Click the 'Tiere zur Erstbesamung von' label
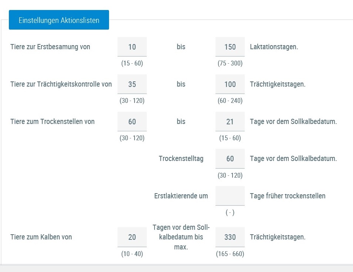The height and width of the screenshot is (272, 353). [50, 47]
